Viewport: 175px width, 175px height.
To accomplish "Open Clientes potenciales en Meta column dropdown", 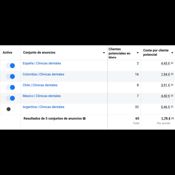I will coord(137,53).
